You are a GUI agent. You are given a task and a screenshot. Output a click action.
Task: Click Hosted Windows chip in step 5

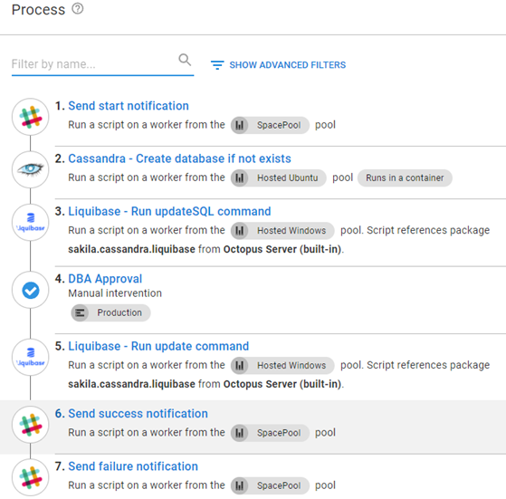click(282, 365)
